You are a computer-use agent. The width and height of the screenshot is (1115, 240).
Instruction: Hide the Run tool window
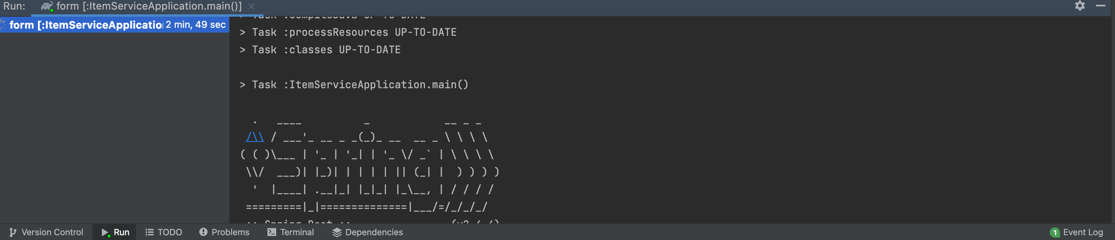point(1100,6)
